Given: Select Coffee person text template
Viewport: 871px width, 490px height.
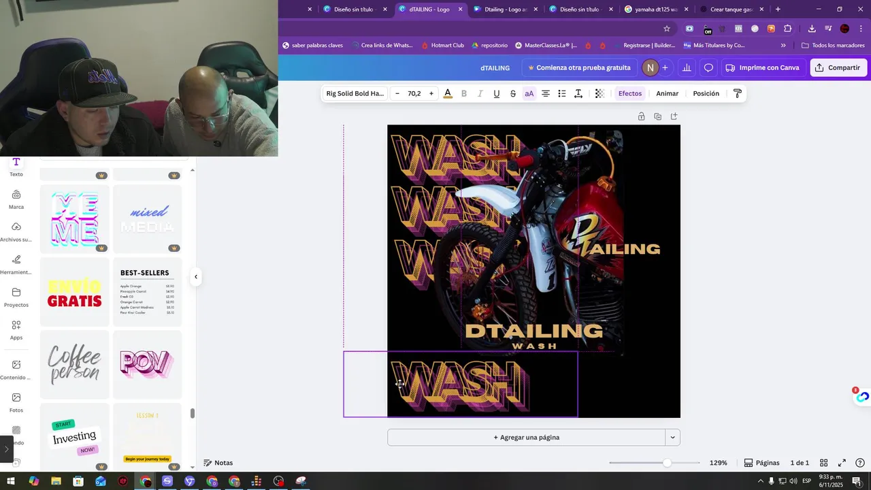Looking at the screenshot, I should click(x=75, y=365).
